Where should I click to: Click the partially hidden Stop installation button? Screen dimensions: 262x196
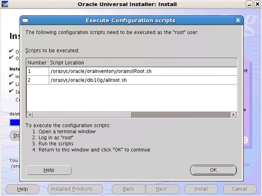tap(15, 136)
